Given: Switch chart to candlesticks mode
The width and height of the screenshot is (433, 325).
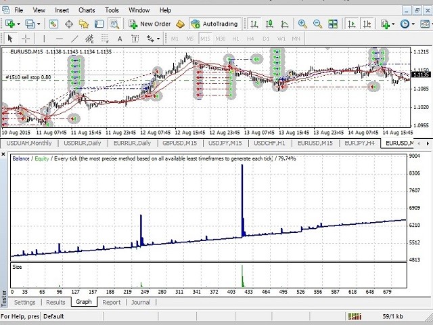Looking at the screenshot, I should pyautogui.click(x=269, y=24).
